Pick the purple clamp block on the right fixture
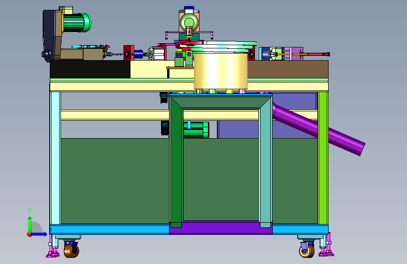This screenshot has height=264, width=407. click(x=297, y=54)
